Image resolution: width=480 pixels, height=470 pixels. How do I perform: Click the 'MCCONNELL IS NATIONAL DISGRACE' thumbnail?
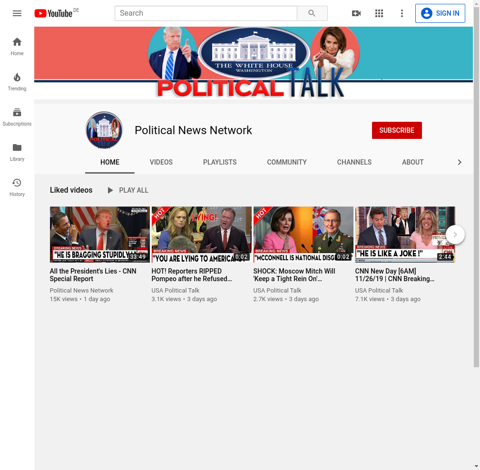pyautogui.click(x=304, y=235)
